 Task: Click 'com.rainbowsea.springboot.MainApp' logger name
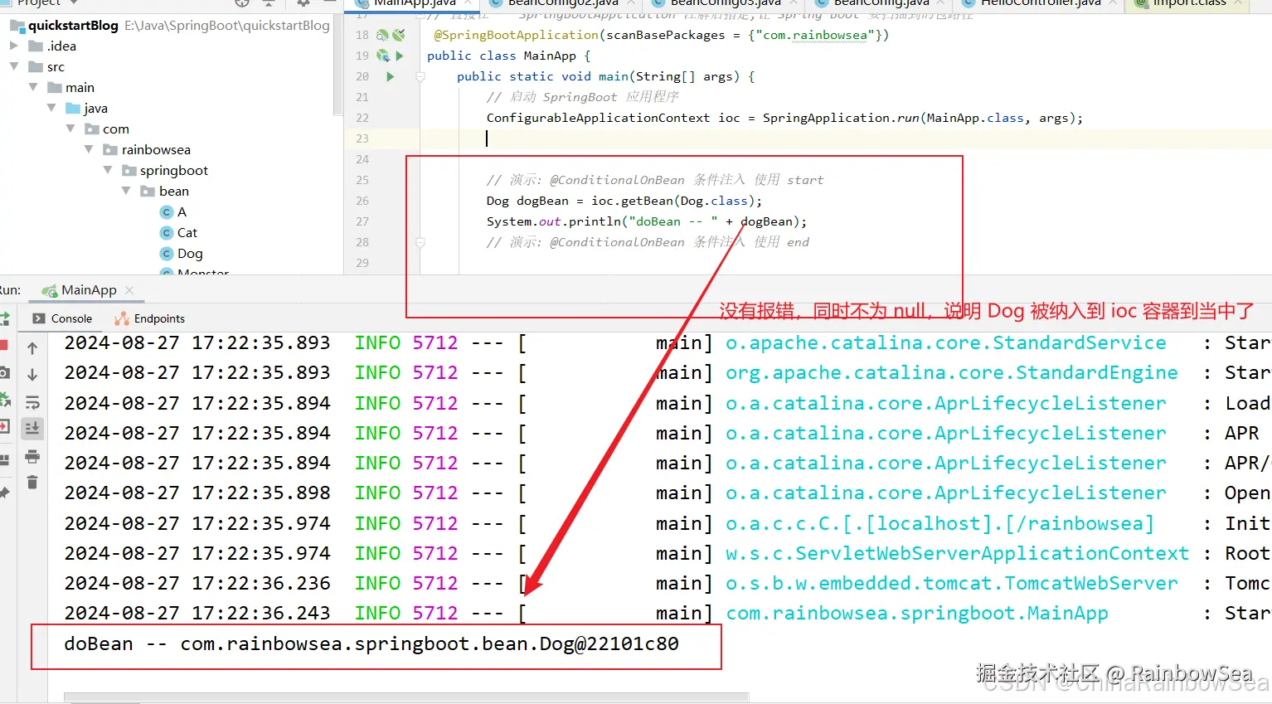[x=917, y=614]
